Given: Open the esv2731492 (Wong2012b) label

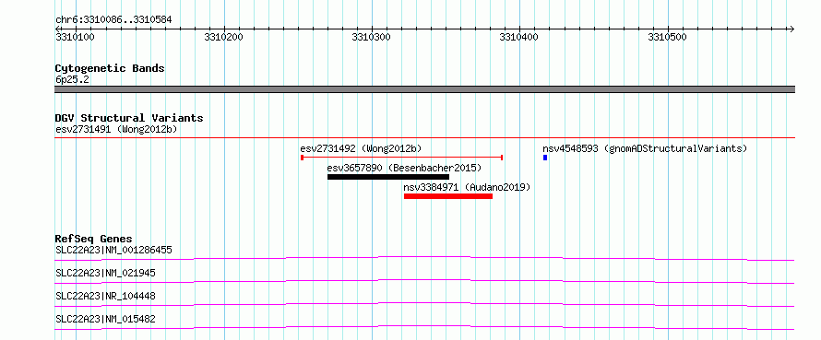Looking at the screenshot, I should click(361, 148).
